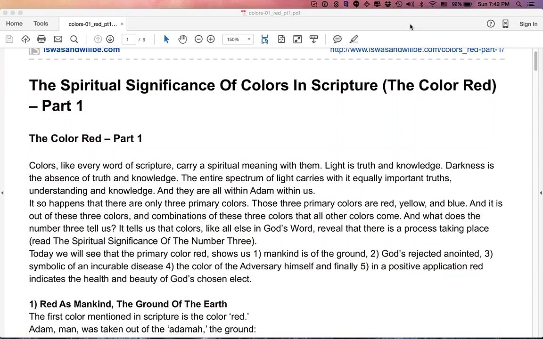Click the Sign In button
This screenshot has width=543, height=339.
[528, 24]
